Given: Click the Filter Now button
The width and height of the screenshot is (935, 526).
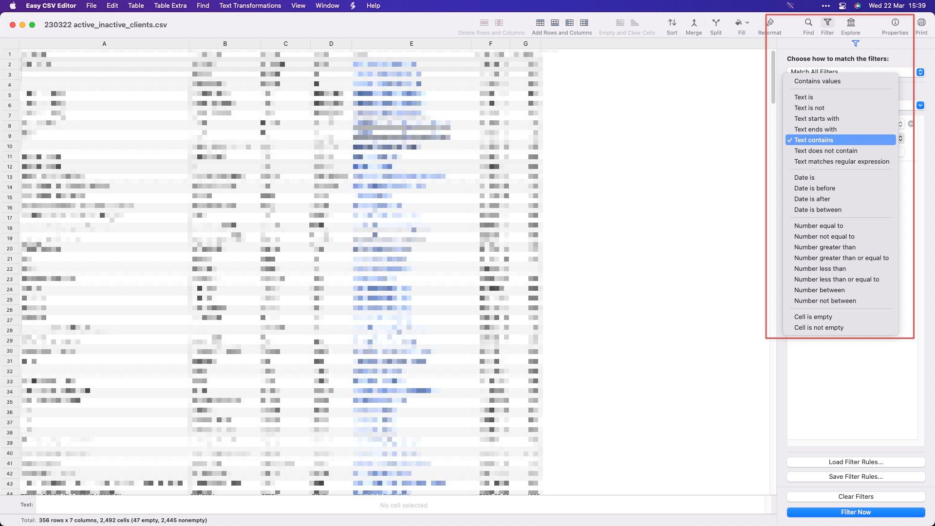Looking at the screenshot, I should [855, 512].
